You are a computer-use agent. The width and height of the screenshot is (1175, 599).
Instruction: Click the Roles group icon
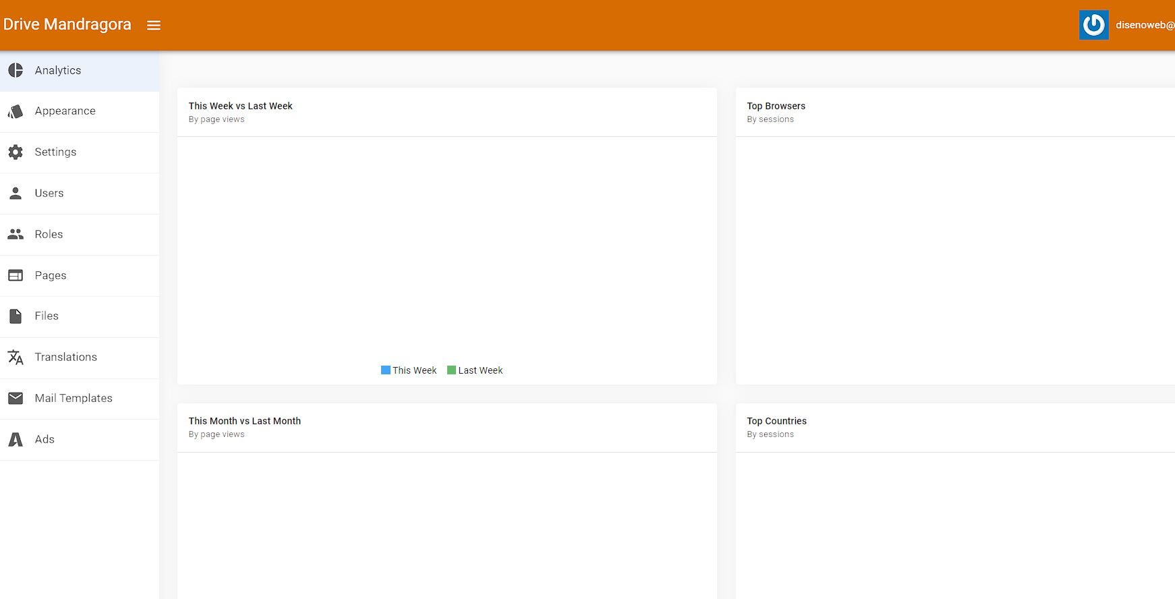(16, 234)
